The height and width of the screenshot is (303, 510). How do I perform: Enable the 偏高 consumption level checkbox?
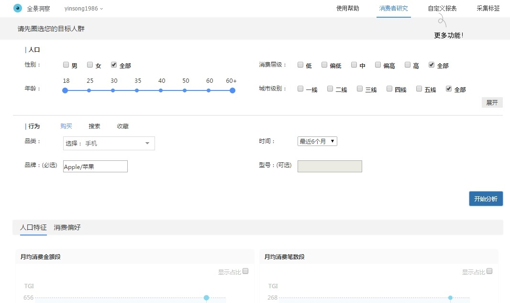(x=378, y=65)
